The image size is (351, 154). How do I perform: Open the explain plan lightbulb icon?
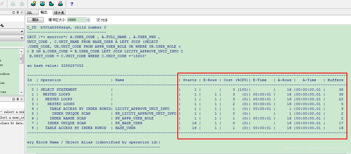pyautogui.click(x=33, y=4)
